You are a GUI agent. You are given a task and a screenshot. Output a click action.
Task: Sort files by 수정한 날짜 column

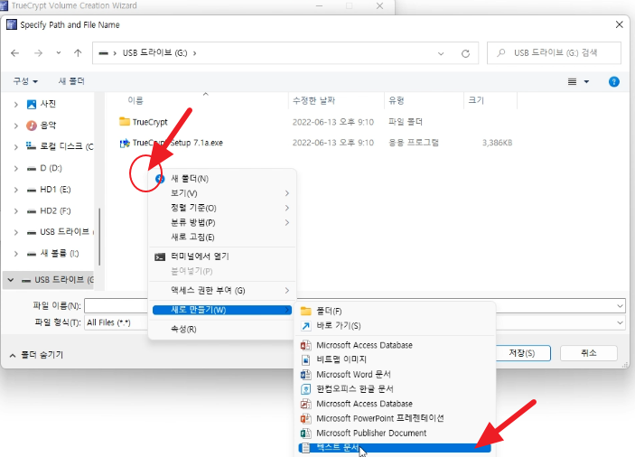313,100
